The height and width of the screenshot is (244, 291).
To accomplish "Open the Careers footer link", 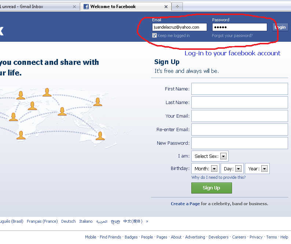I will click(x=239, y=237).
